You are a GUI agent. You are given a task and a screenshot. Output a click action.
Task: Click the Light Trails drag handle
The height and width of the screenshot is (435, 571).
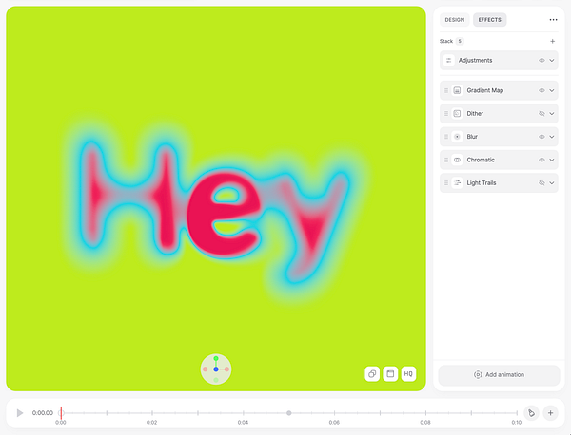point(446,182)
